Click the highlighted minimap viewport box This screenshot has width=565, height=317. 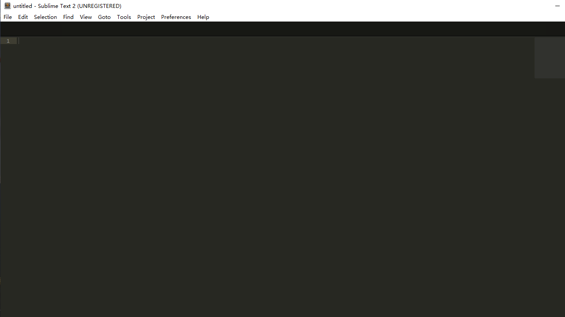click(x=549, y=58)
